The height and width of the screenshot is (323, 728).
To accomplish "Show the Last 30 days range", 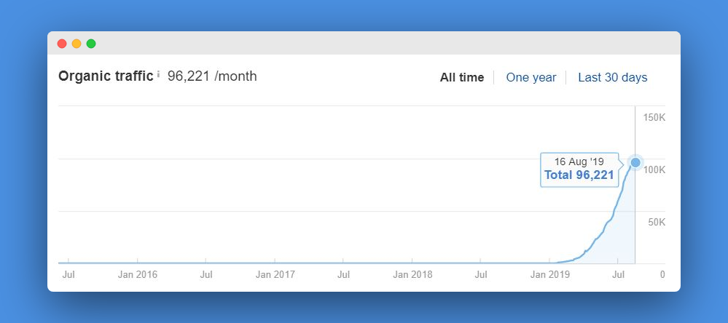I will (x=612, y=77).
